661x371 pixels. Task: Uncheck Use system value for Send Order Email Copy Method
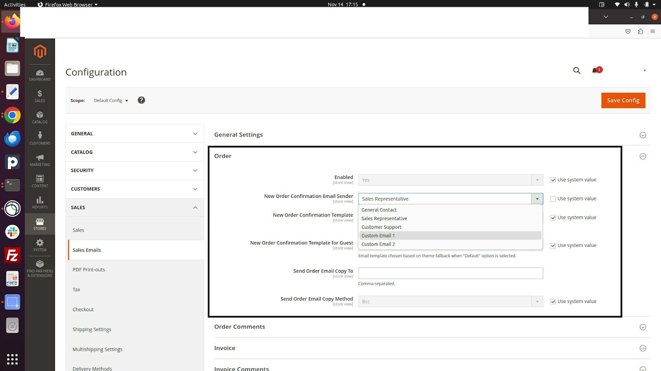coord(553,301)
